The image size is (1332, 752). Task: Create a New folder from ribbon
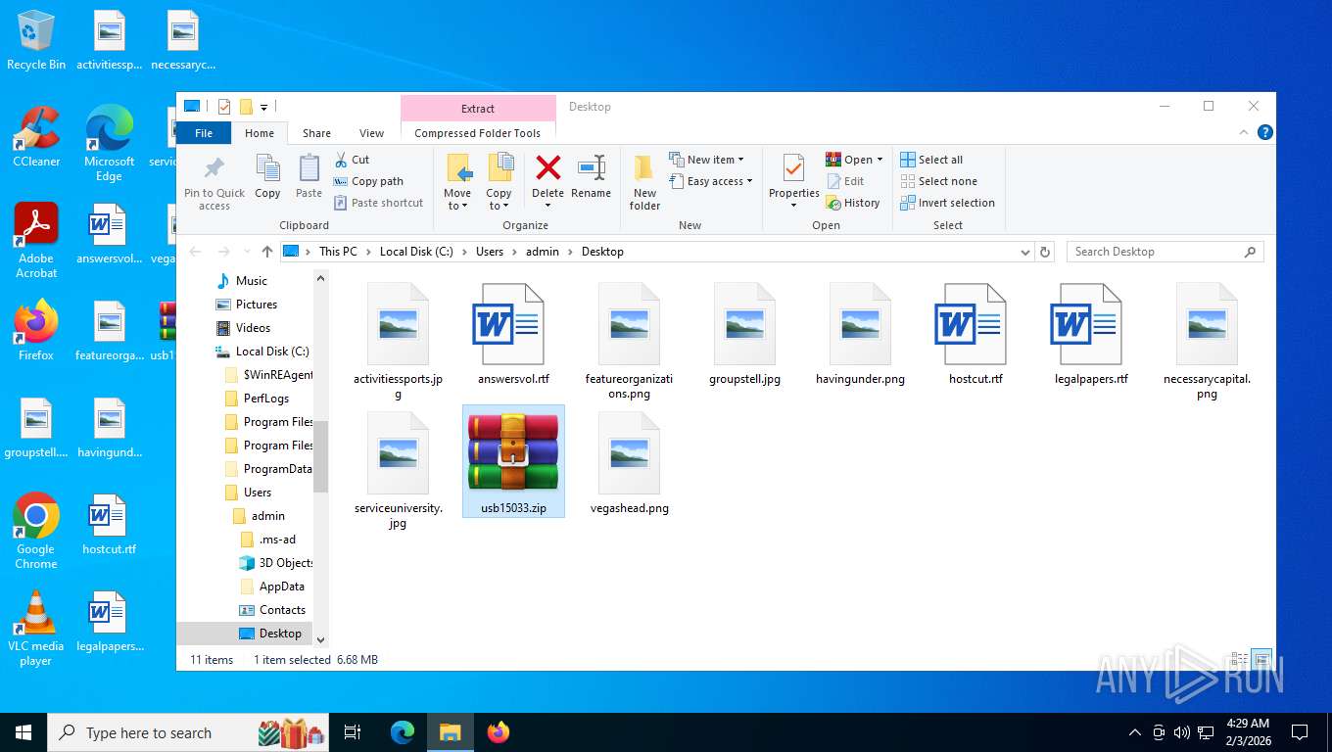tap(644, 182)
